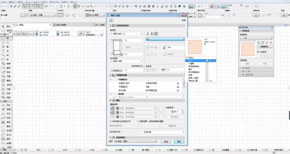
Task: Click profile preview in Profile Manager
Action: pyautogui.click(x=248, y=49)
